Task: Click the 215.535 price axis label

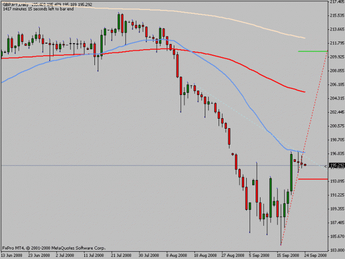Action: (337, 15)
